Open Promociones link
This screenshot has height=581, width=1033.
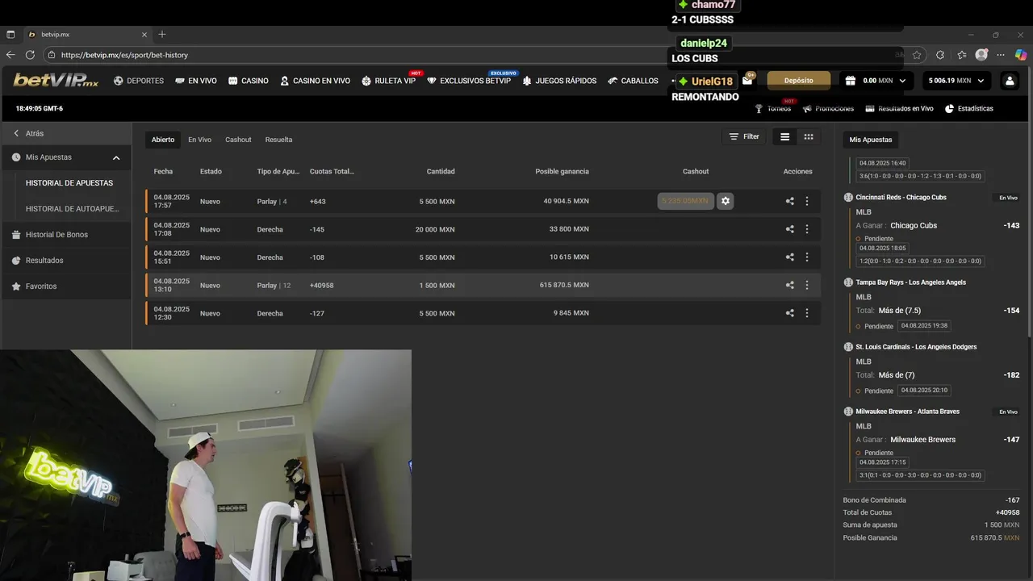click(x=828, y=108)
